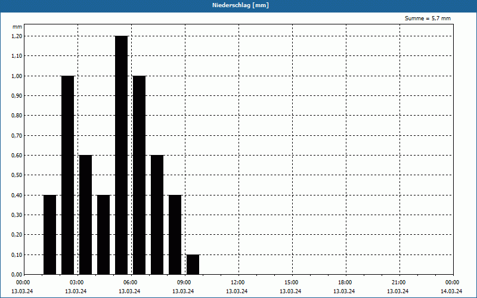Select the 1,20 y-axis label

click(17, 36)
